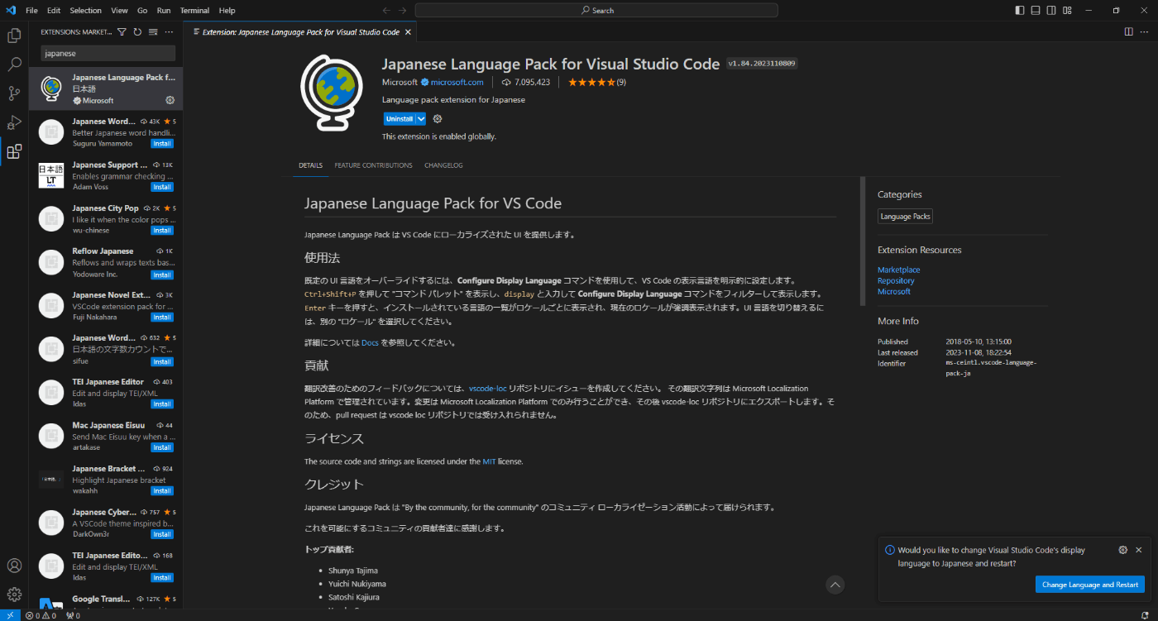Open the Manage gear in activity bar

coord(14,594)
